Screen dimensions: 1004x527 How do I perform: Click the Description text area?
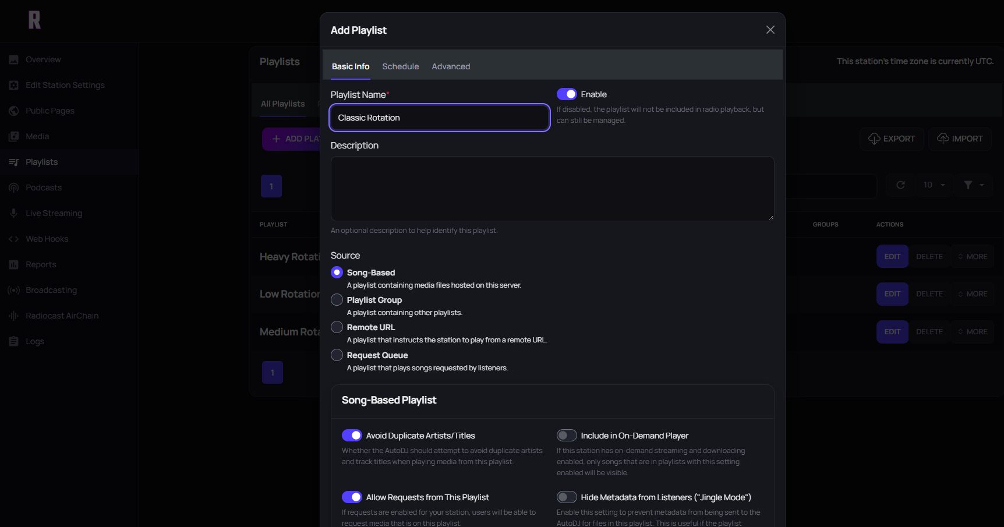pos(552,189)
